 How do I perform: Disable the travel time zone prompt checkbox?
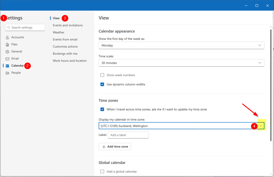coord(102,109)
